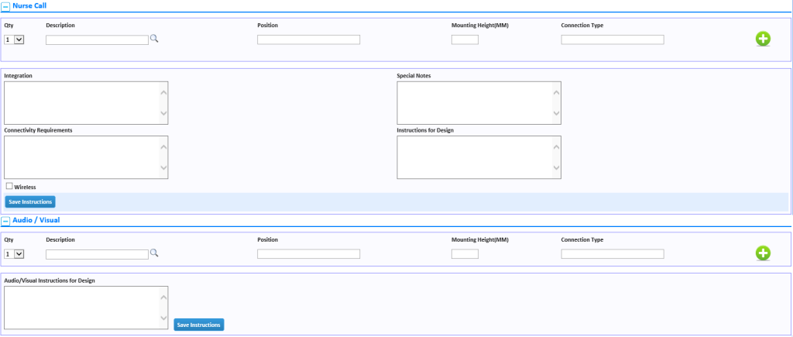Click the Wireless label
The height and width of the screenshot is (337, 793).
[26, 187]
